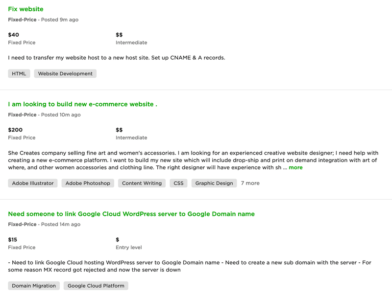This screenshot has width=392, height=299.
Task: Select the Domain Migration skill tag
Action: pyautogui.click(x=34, y=285)
